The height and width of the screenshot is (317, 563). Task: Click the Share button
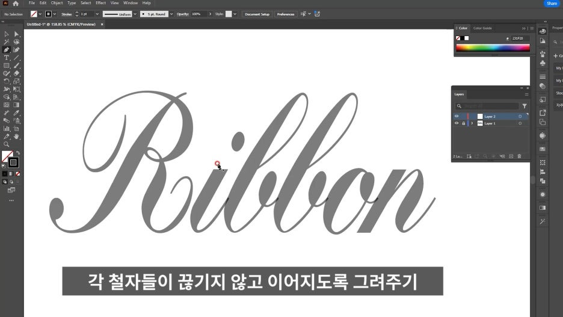pos(552,3)
